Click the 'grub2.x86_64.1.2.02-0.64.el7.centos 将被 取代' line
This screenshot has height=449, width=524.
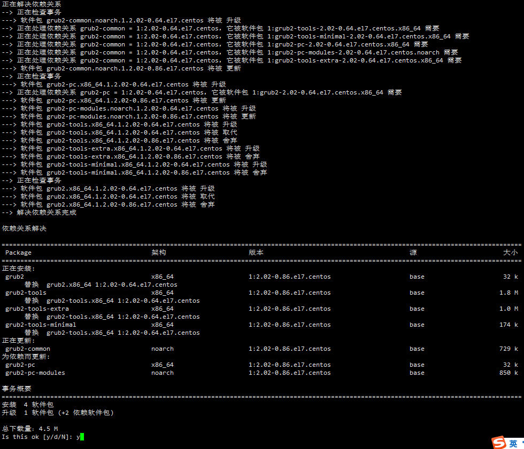coord(108,196)
